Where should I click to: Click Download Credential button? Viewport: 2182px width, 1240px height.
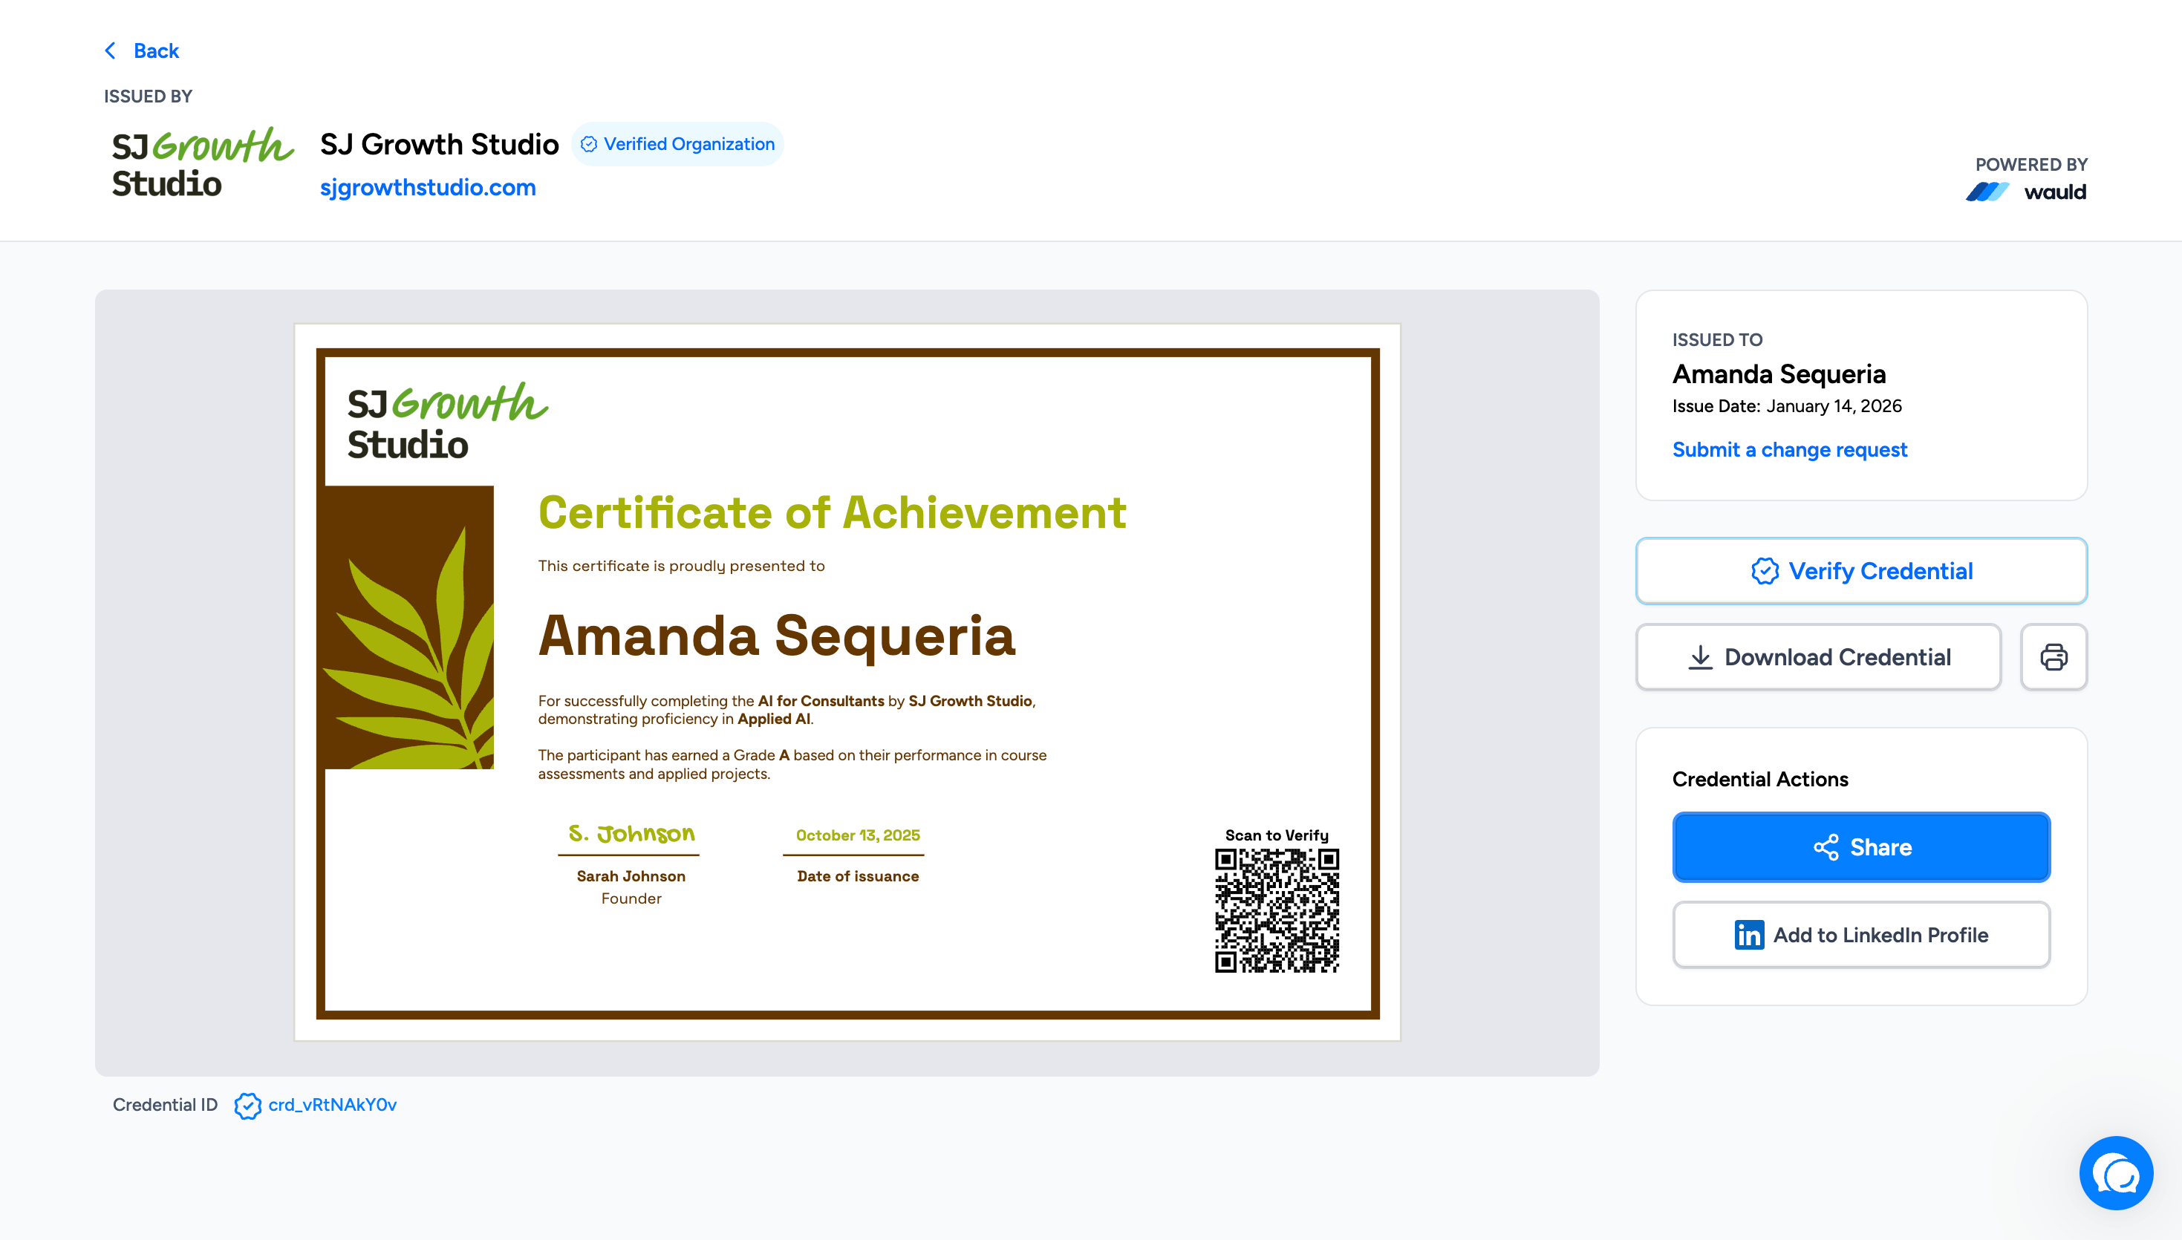(1818, 656)
